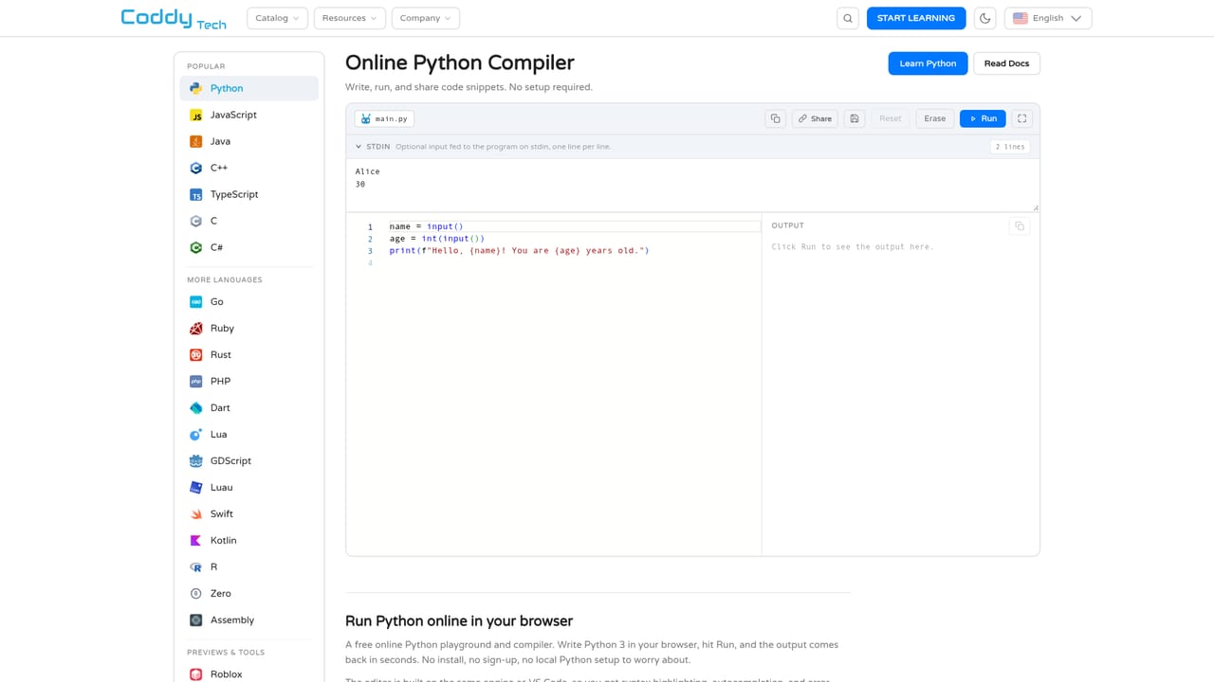This screenshot has width=1214, height=682.
Task: Open the Company dropdown menu
Action: coord(425,18)
